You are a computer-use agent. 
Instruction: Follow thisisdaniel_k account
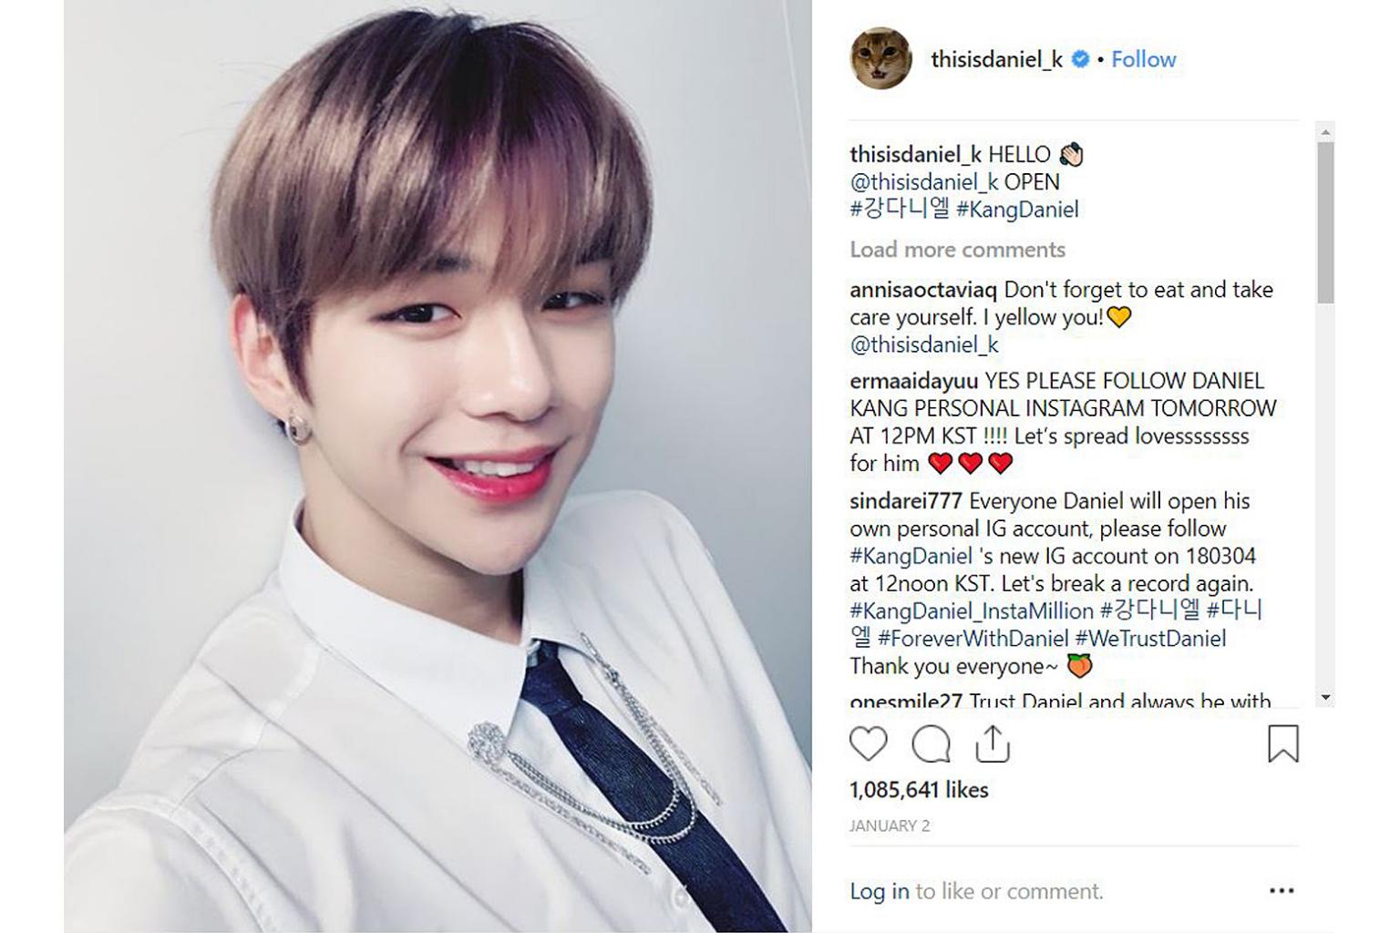1143,59
